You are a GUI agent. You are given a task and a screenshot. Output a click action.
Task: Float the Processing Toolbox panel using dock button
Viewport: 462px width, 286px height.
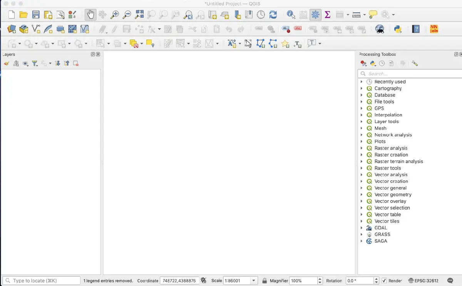click(x=456, y=54)
